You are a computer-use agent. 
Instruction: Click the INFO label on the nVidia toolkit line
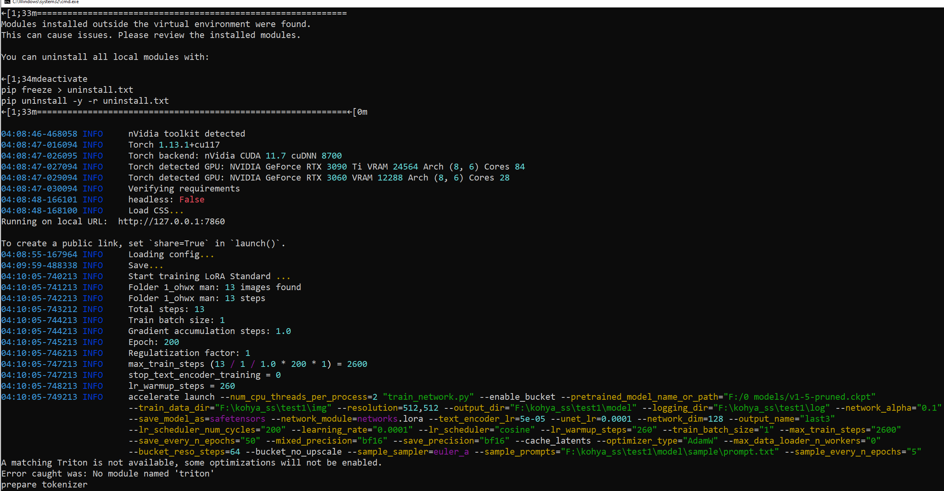coord(93,134)
